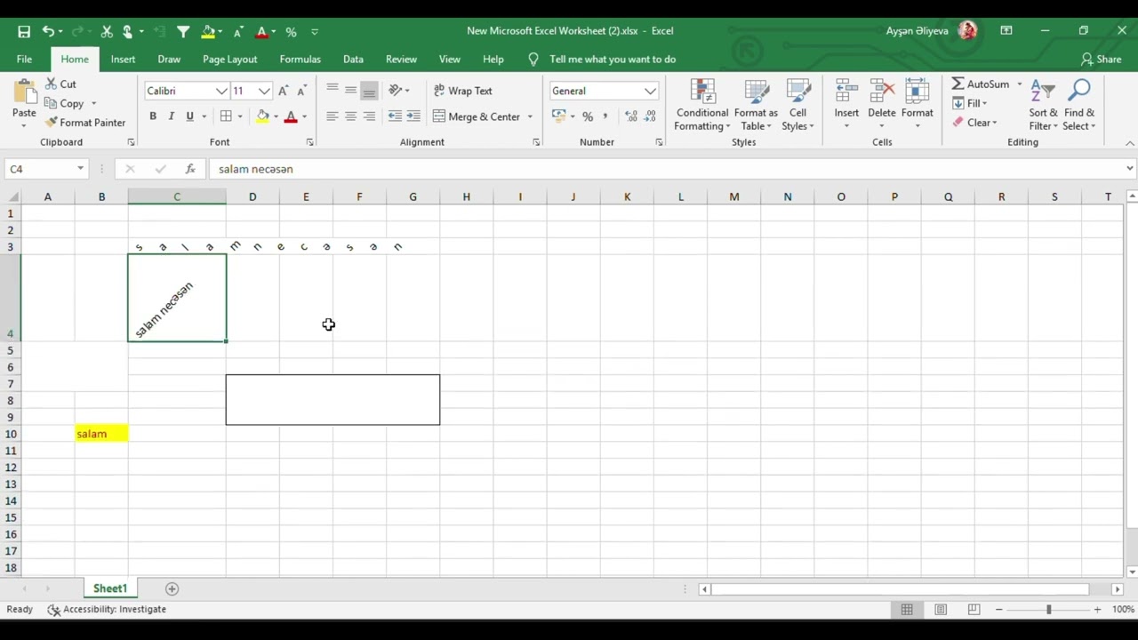The image size is (1138, 640).
Task: Decrease cell indent
Action: point(395,116)
